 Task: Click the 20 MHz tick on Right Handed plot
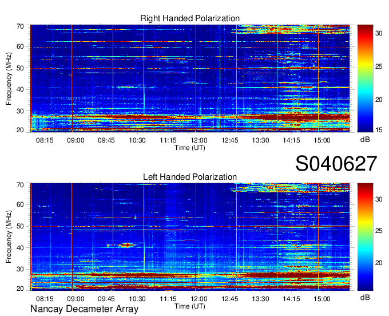[x=20, y=130]
